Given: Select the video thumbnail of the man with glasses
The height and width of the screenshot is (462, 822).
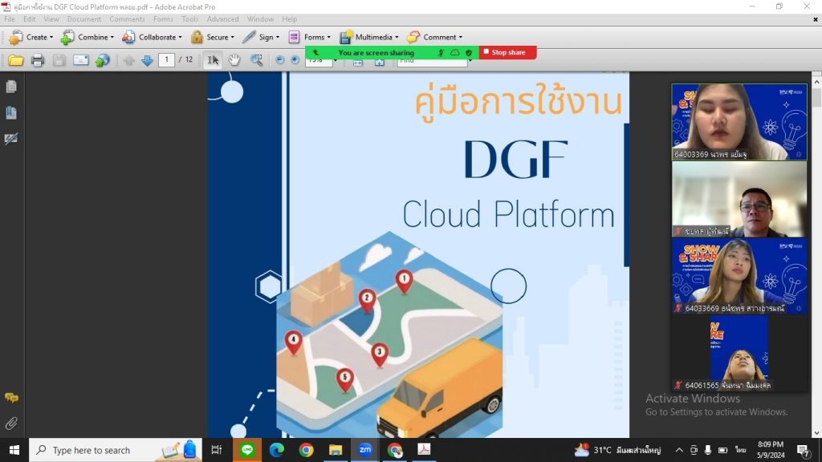Looking at the screenshot, I should pos(739,199).
